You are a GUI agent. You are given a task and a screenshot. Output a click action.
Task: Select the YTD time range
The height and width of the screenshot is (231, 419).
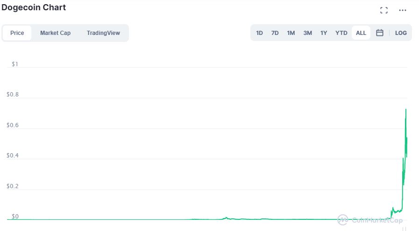coord(341,33)
